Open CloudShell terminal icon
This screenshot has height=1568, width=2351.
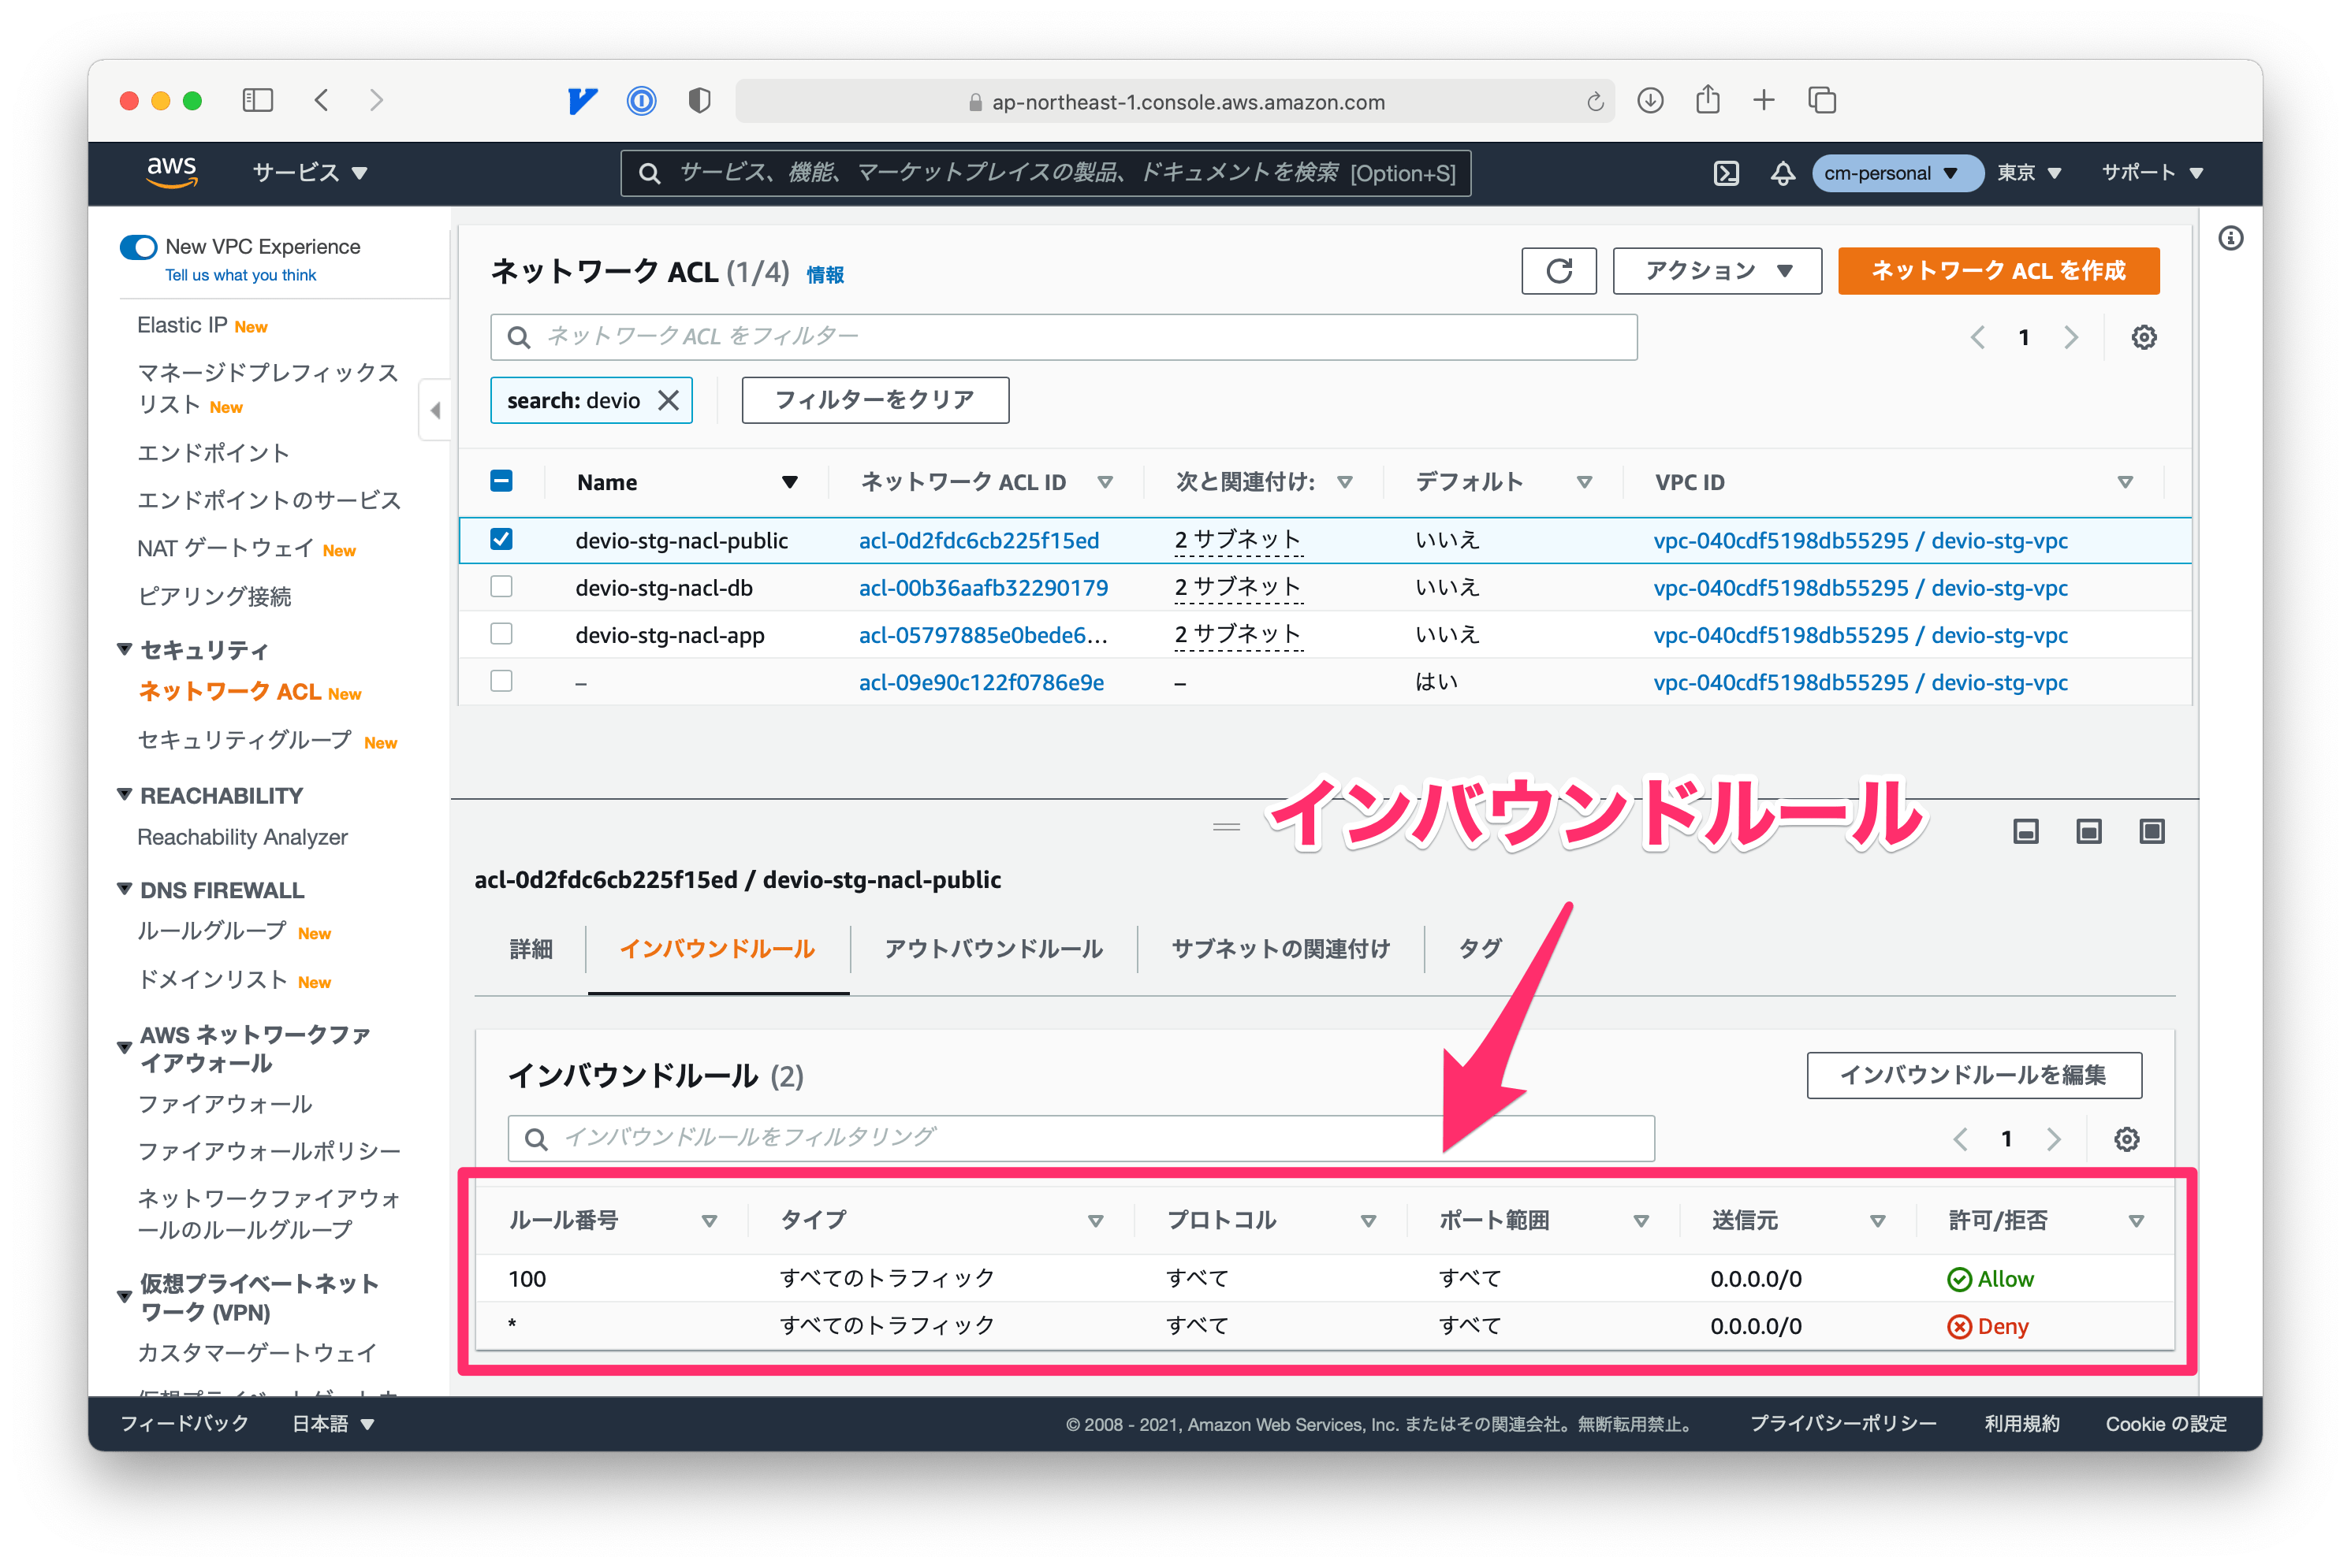tap(1725, 172)
